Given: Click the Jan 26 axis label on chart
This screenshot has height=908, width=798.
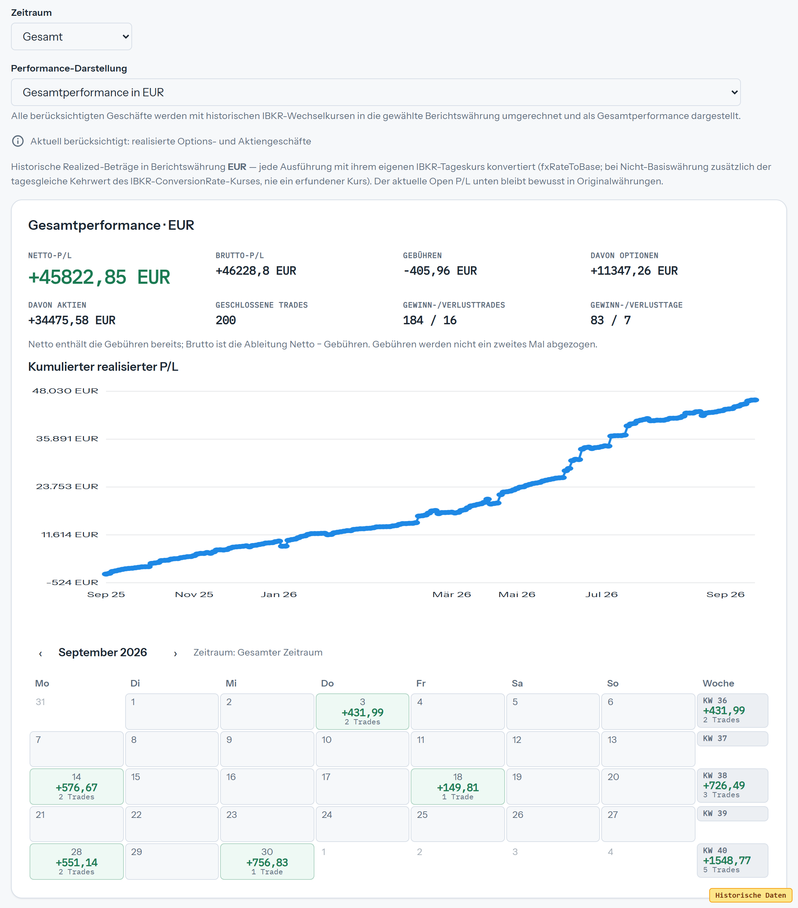Looking at the screenshot, I should [x=279, y=594].
